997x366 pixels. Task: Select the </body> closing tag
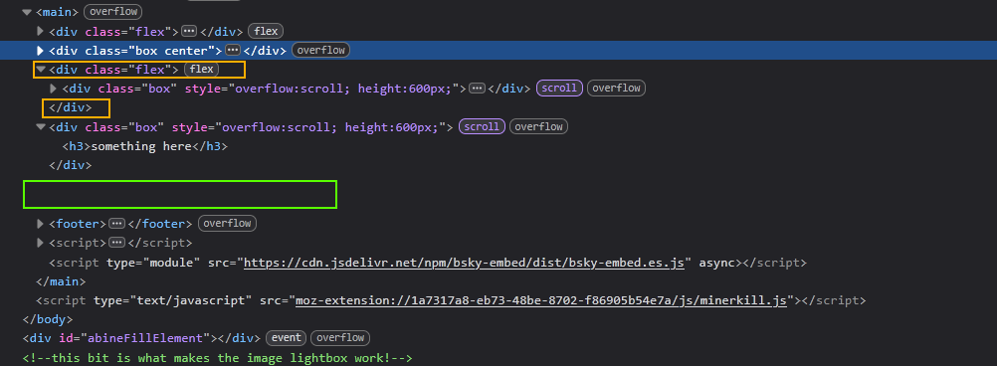(x=48, y=319)
